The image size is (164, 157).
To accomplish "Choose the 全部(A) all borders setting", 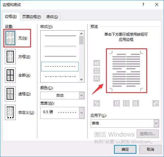I will [x=10, y=75].
